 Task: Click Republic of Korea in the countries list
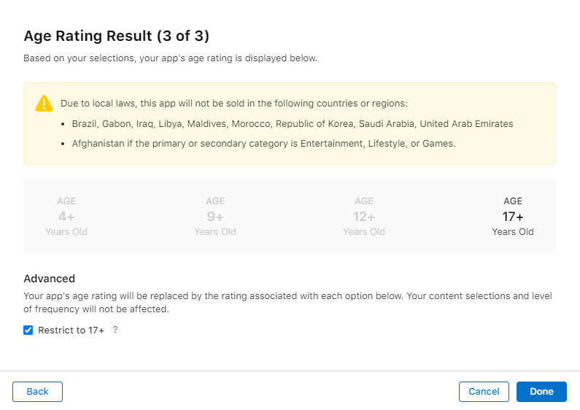[x=314, y=123]
